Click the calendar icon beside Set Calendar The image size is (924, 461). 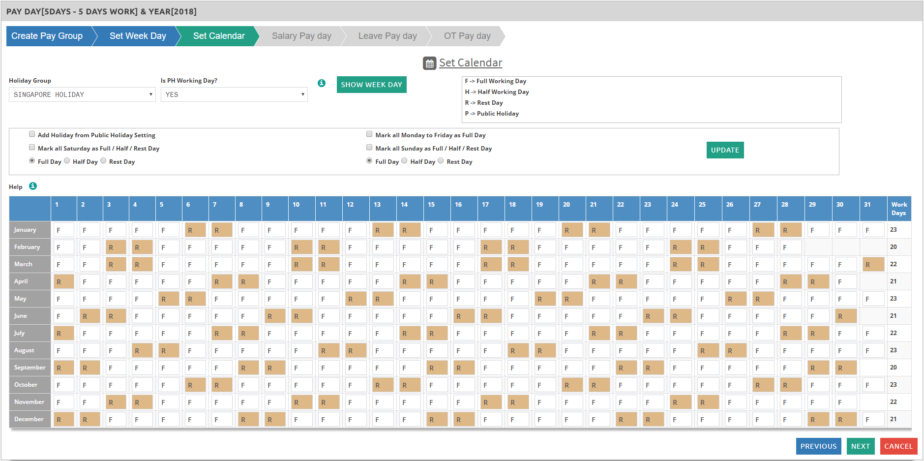[x=429, y=63]
